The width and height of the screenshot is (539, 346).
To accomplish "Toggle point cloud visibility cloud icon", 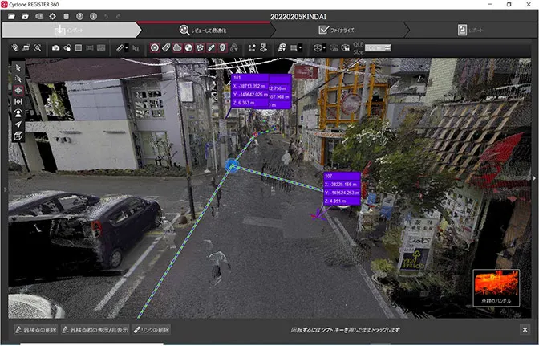I will coord(177,48).
